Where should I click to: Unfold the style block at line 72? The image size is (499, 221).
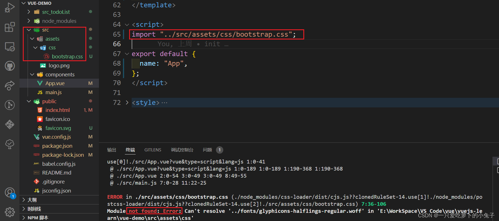(127, 103)
